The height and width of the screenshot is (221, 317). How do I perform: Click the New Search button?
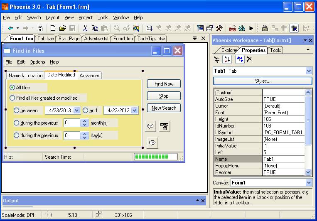pos(164,108)
